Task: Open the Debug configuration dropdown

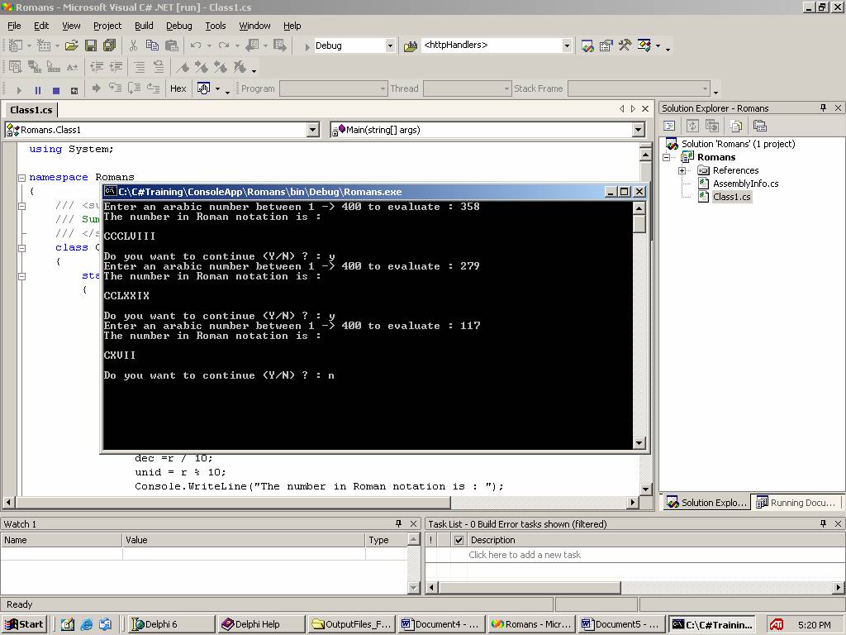Action: [x=390, y=45]
